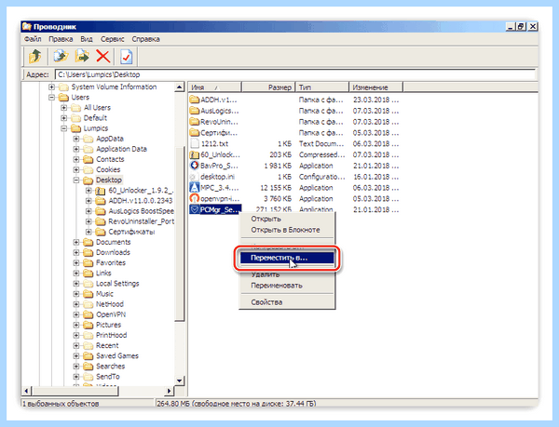Choose Переместить в... from context menu
The image size is (559, 427).
(x=287, y=258)
